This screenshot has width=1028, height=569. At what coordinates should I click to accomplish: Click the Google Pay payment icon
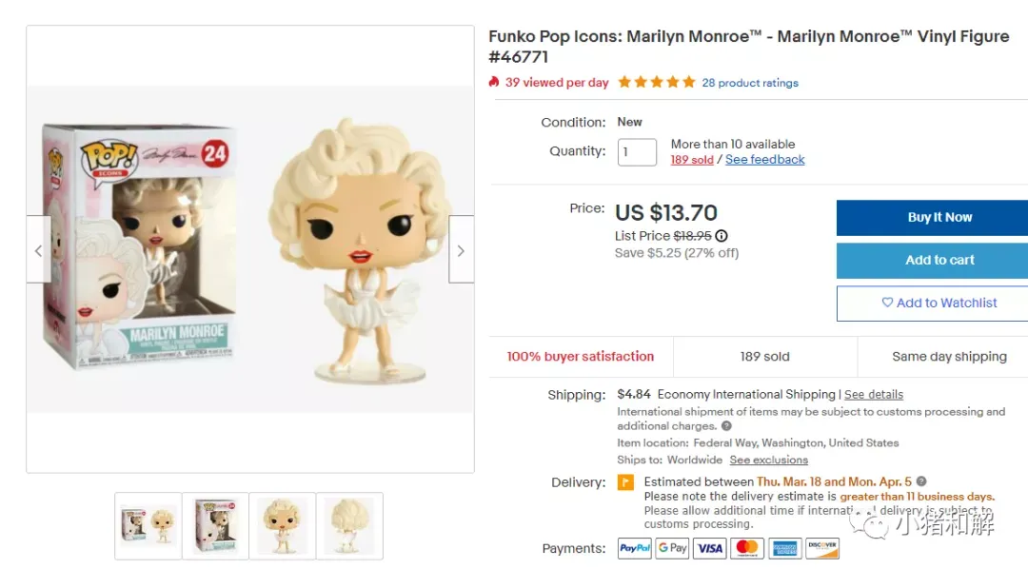pyautogui.click(x=672, y=548)
